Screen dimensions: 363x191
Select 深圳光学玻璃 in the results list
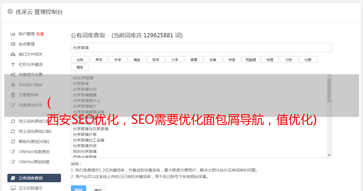[x=85, y=151]
